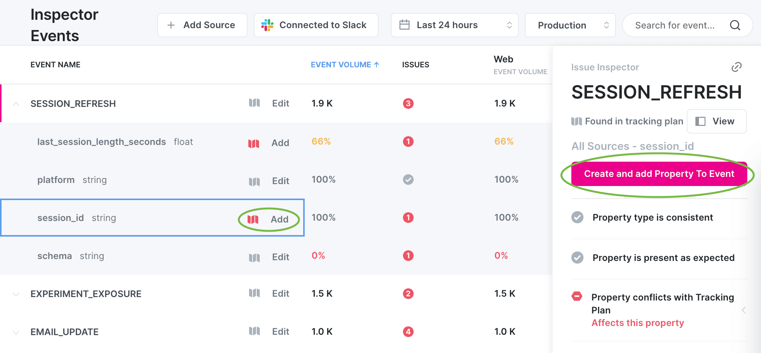Focus the Search for event field

675,25
